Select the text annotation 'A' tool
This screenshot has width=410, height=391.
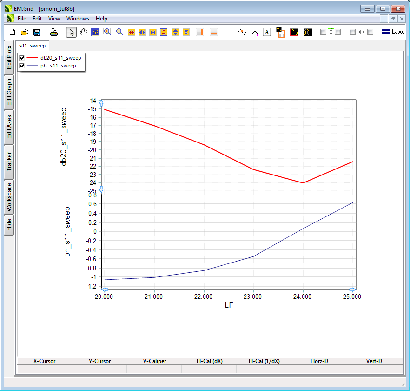[267, 32]
